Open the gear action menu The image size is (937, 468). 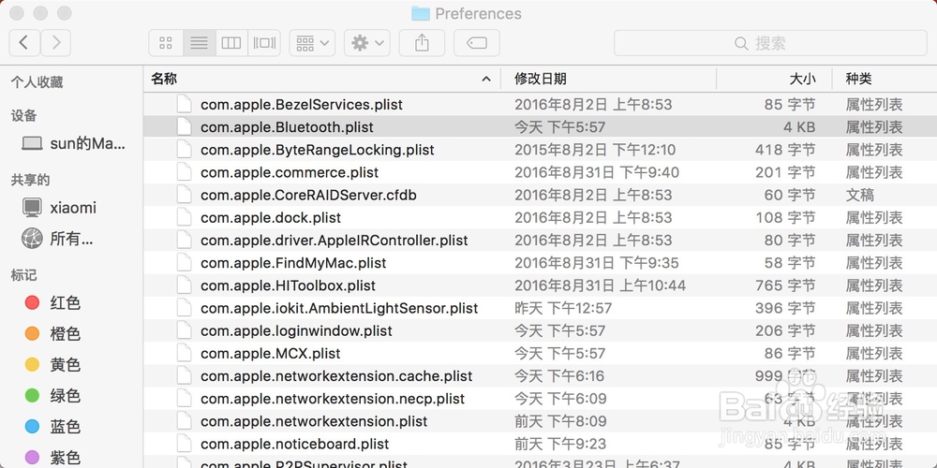pyautogui.click(x=367, y=43)
